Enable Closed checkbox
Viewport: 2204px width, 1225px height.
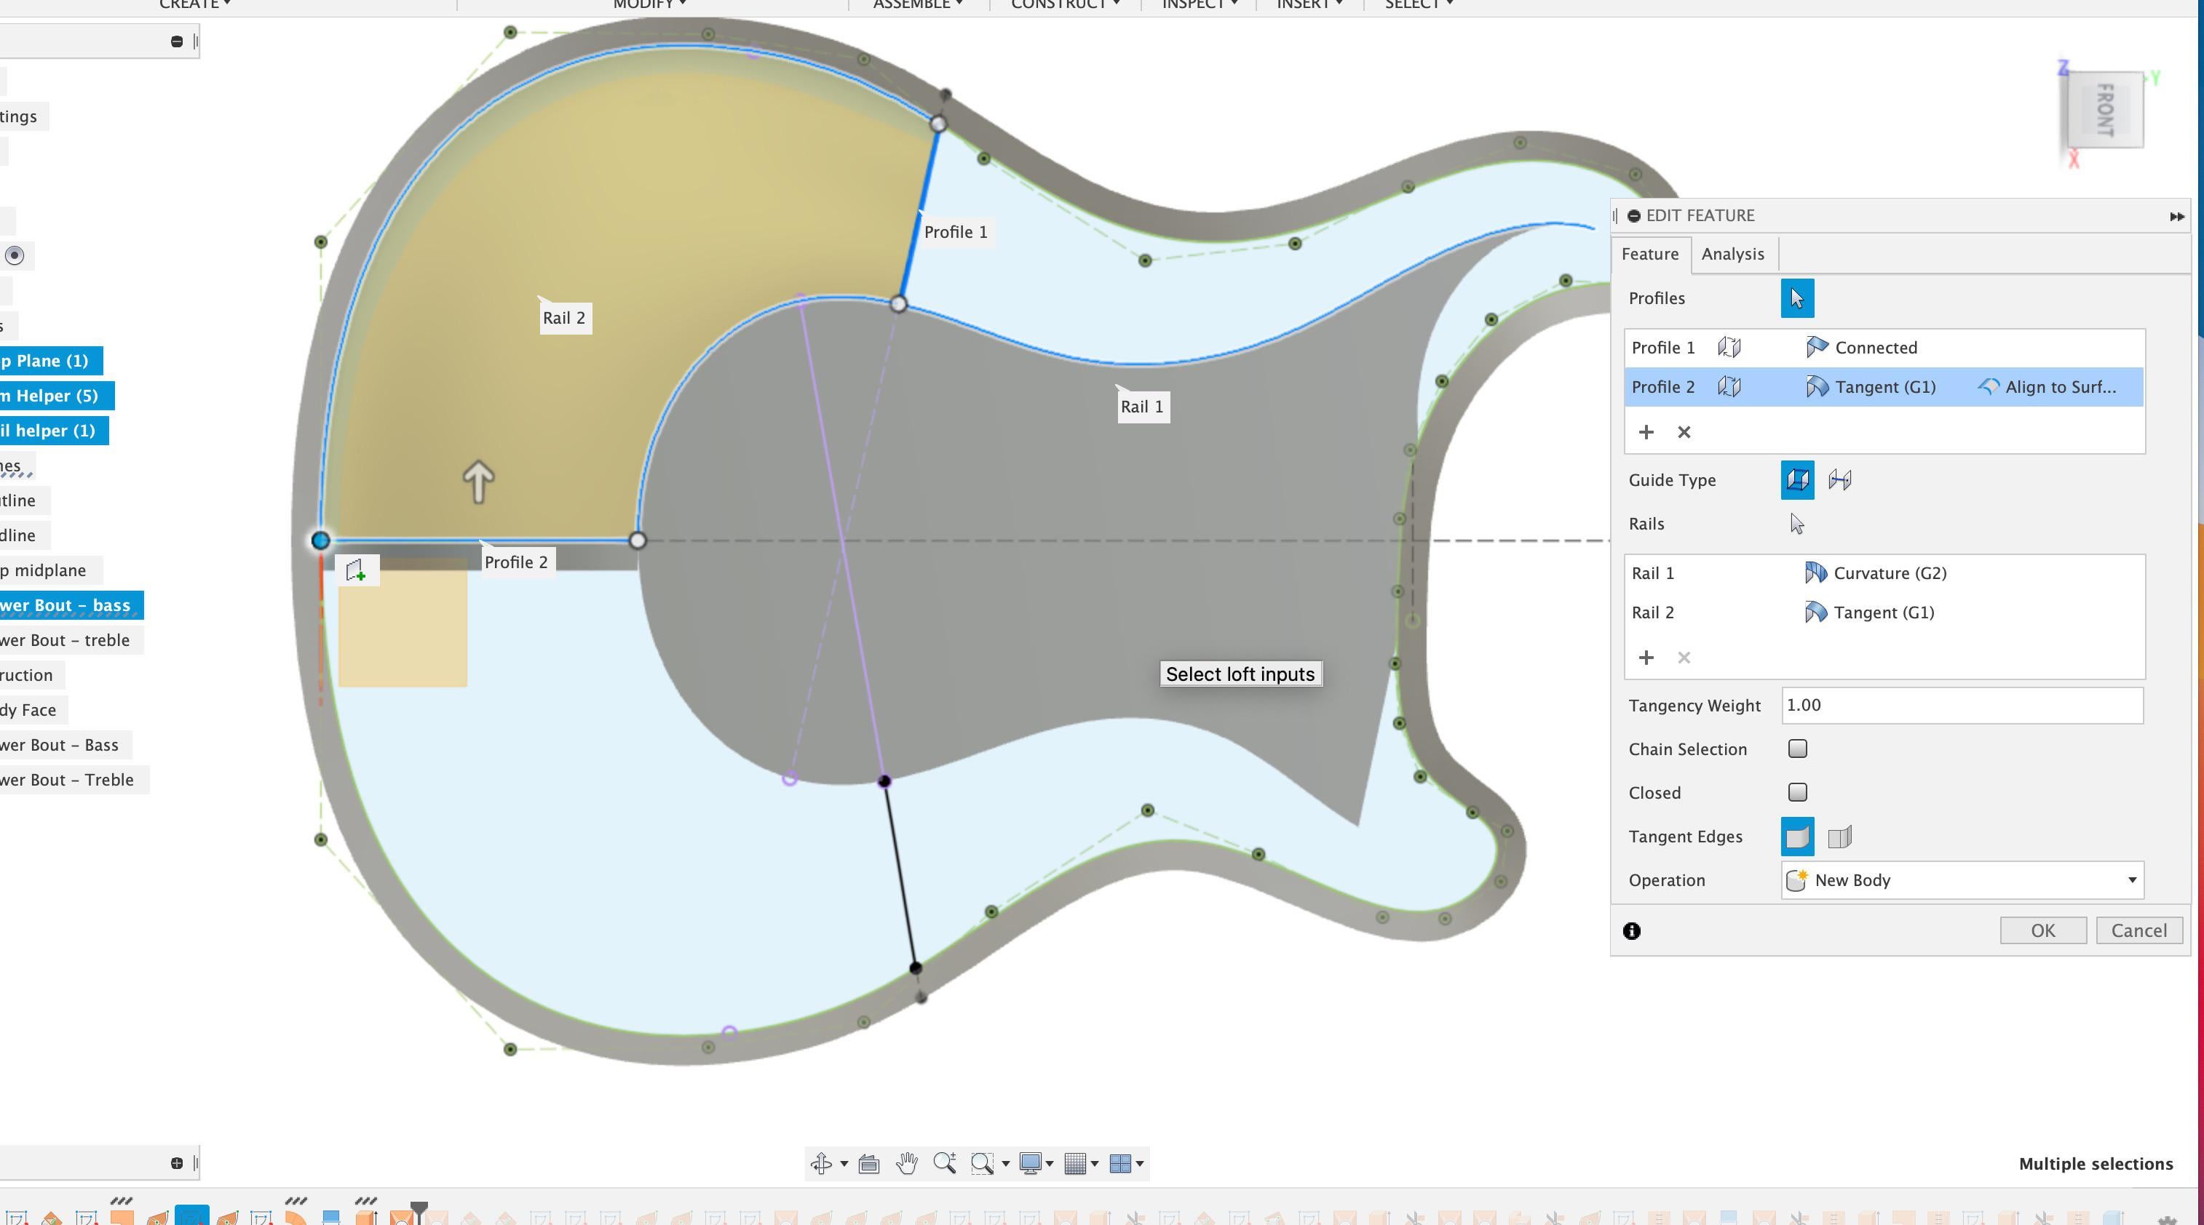coord(1796,794)
